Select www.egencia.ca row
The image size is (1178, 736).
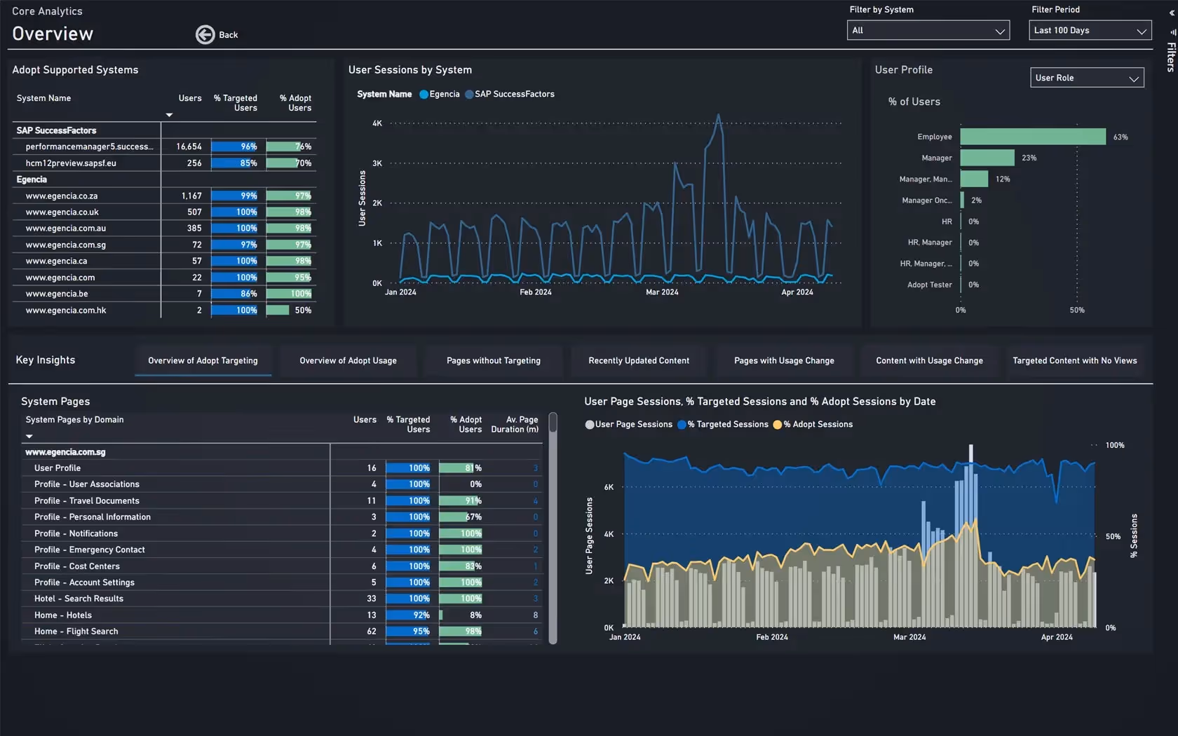click(164, 261)
